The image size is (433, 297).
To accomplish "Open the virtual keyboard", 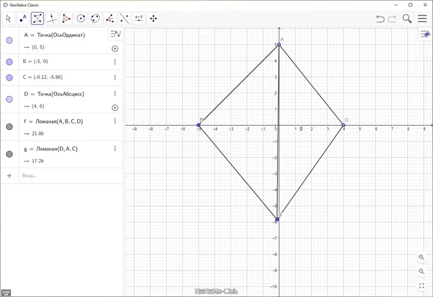I will click(6, 292).
